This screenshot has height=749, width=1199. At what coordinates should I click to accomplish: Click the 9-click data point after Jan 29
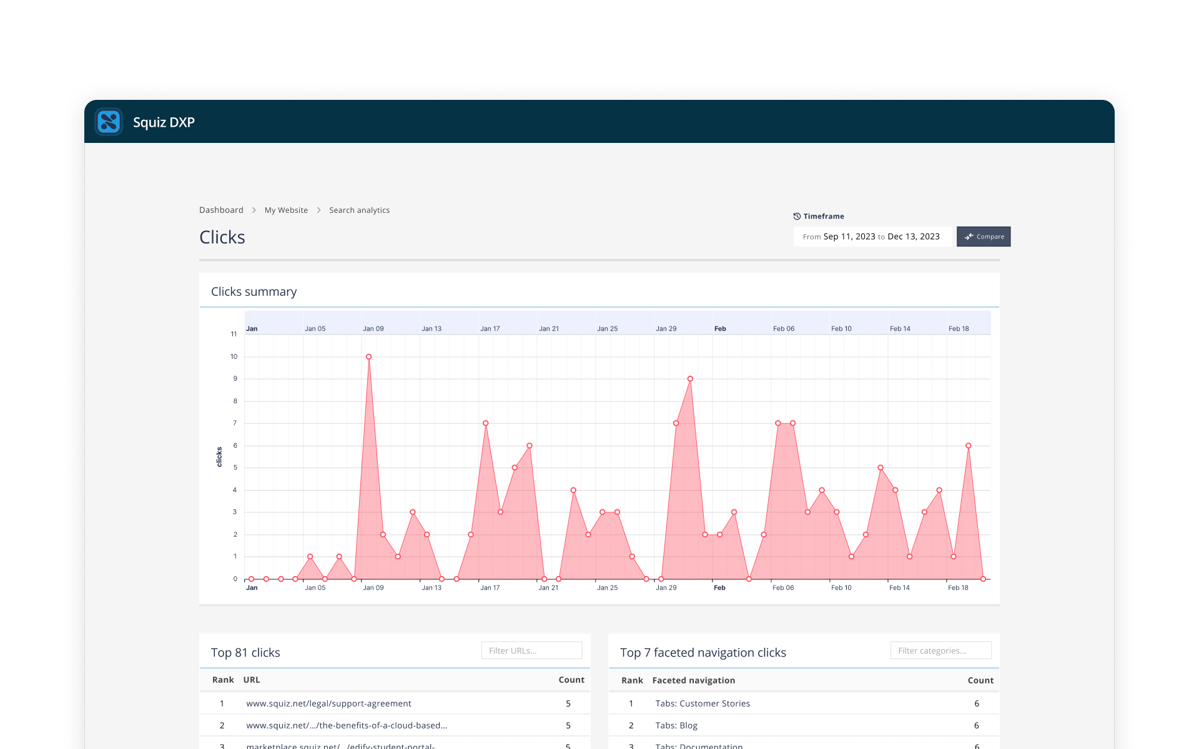point(690,379)
